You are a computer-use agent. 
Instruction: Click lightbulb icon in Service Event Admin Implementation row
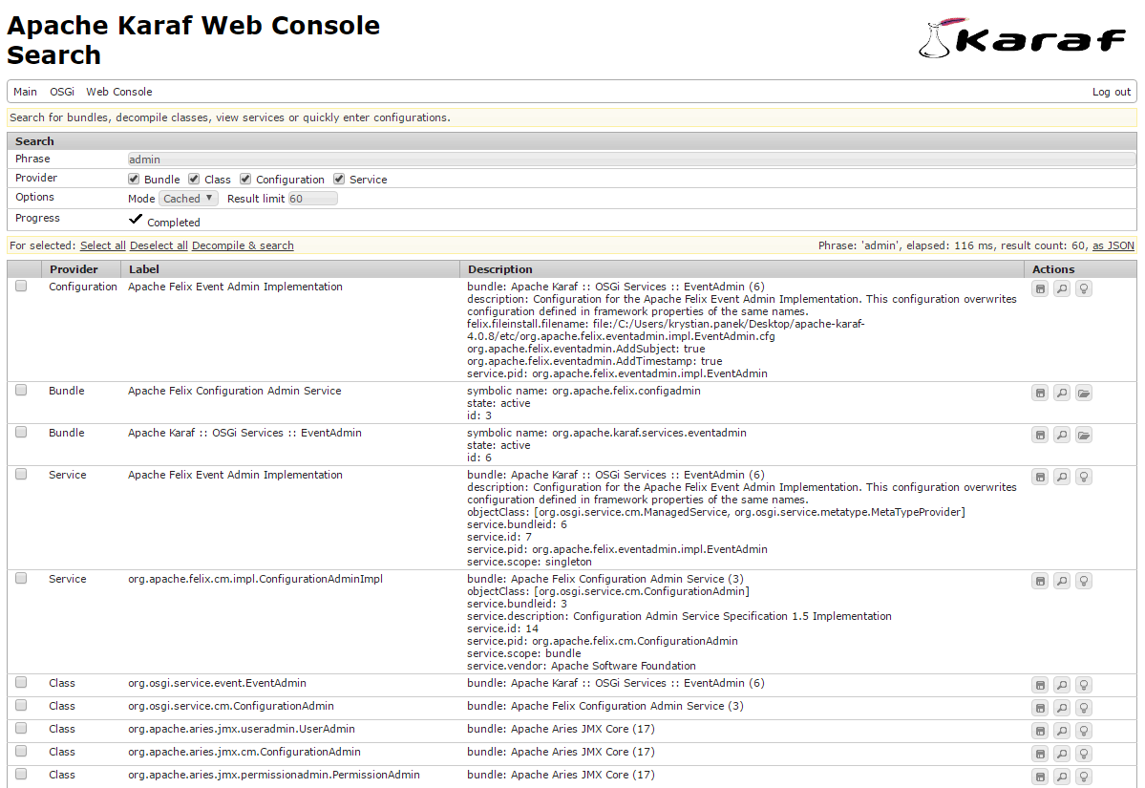(1084, 478)
